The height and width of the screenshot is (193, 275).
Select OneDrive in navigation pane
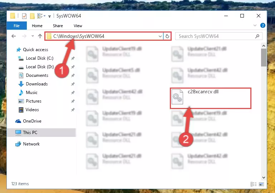coord(32,121)
